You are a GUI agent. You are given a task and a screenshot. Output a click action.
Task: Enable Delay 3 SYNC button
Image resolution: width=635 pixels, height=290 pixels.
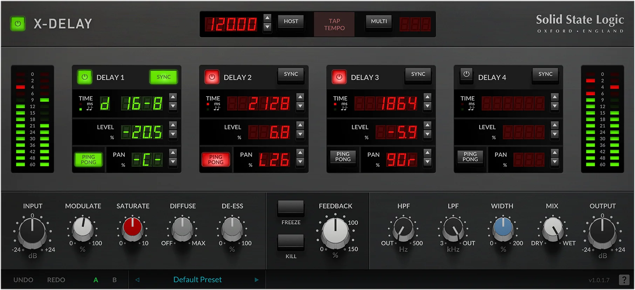418,74
